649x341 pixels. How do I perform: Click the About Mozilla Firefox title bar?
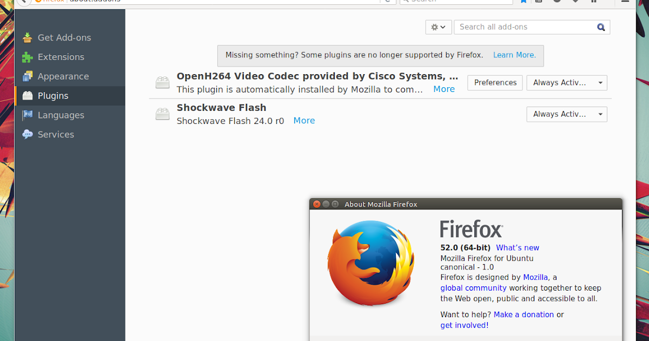(465, 204)
